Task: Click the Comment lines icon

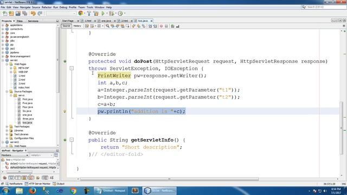Action: [x=172, y=26]
